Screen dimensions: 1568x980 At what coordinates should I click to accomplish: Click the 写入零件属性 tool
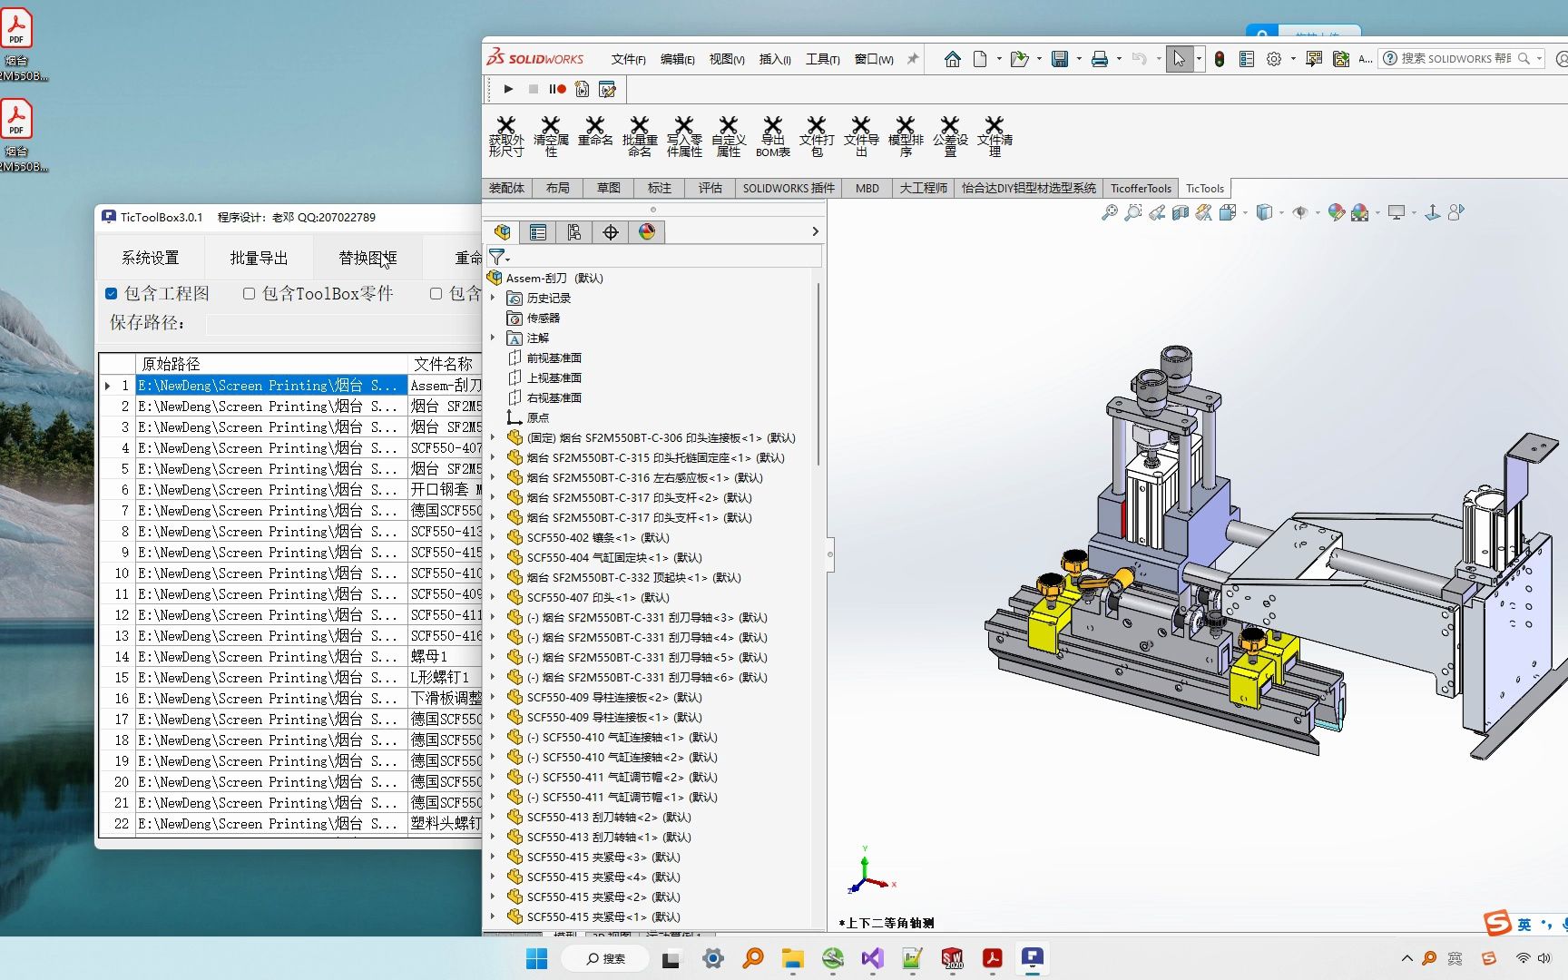pyautogui.click(x=684, y=136)
